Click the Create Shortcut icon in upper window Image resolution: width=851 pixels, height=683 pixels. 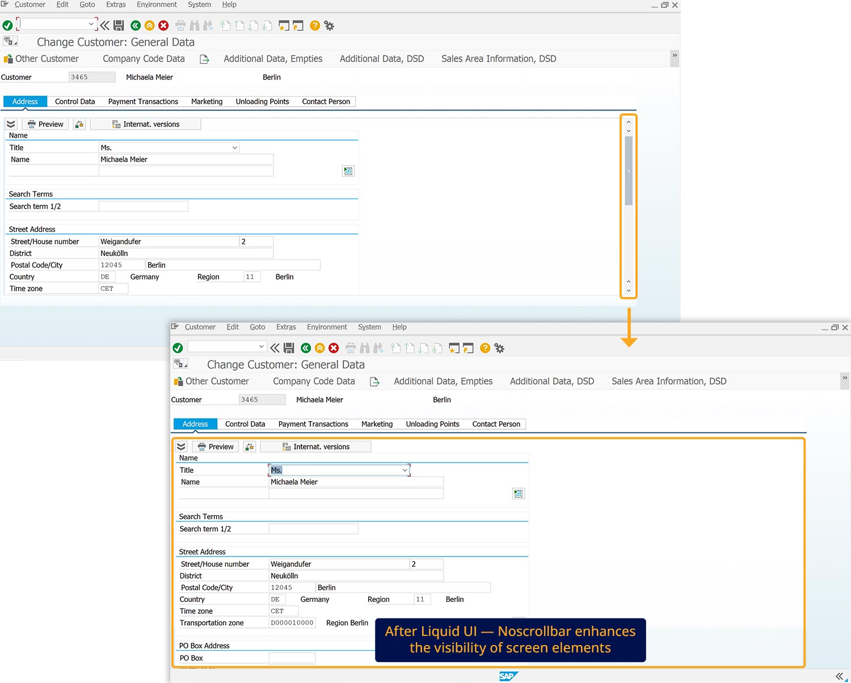pyautogui.click(x=298, y=26)
